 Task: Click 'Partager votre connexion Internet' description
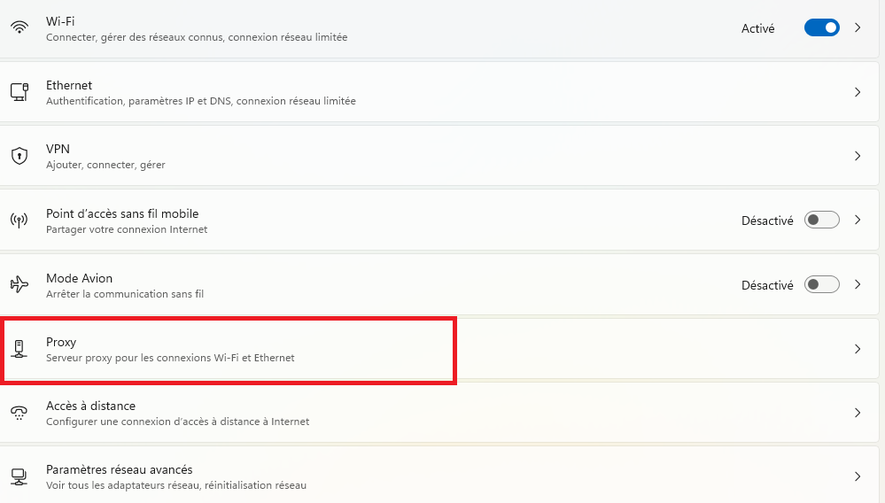127,229
